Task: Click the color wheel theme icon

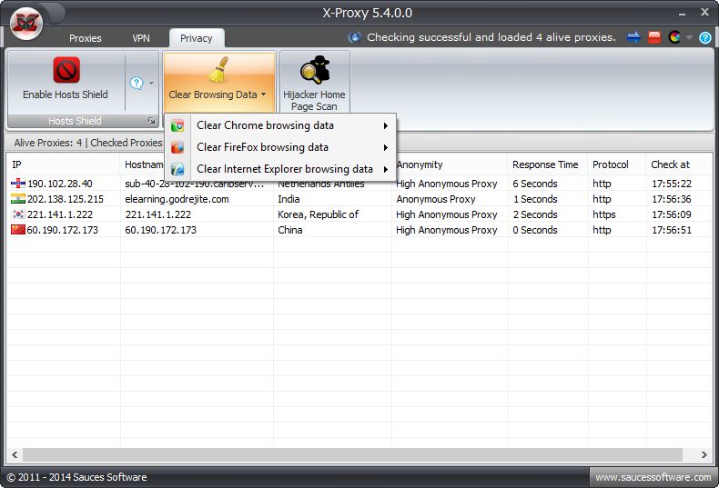Action: [674, 37]
